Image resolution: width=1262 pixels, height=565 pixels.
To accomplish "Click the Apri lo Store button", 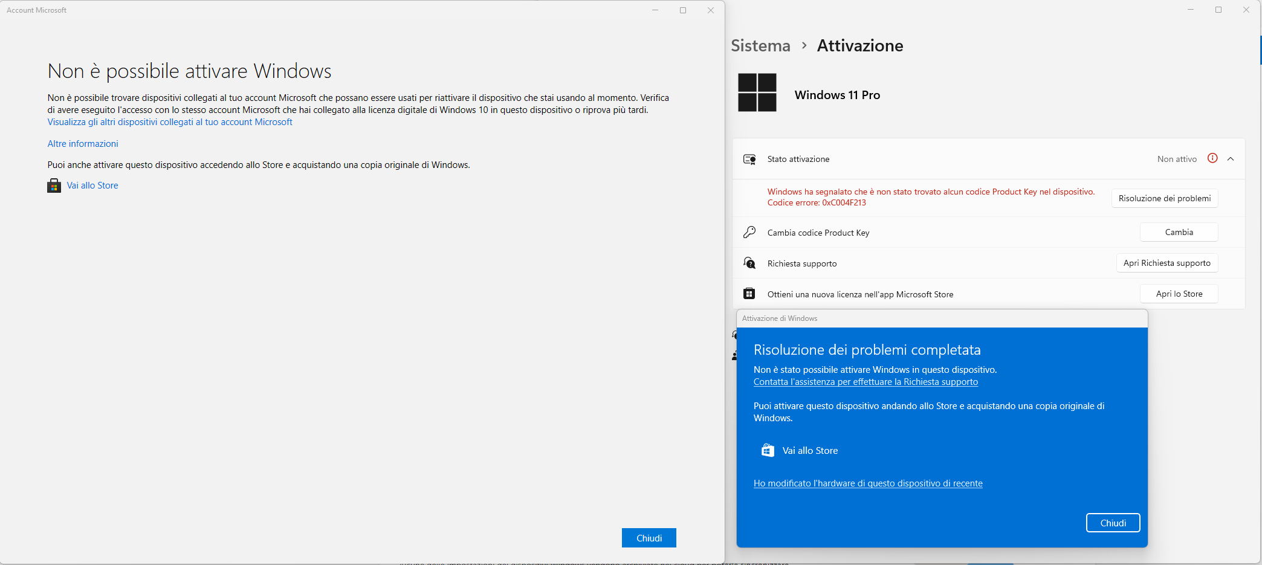I will tap(1179, 294).
